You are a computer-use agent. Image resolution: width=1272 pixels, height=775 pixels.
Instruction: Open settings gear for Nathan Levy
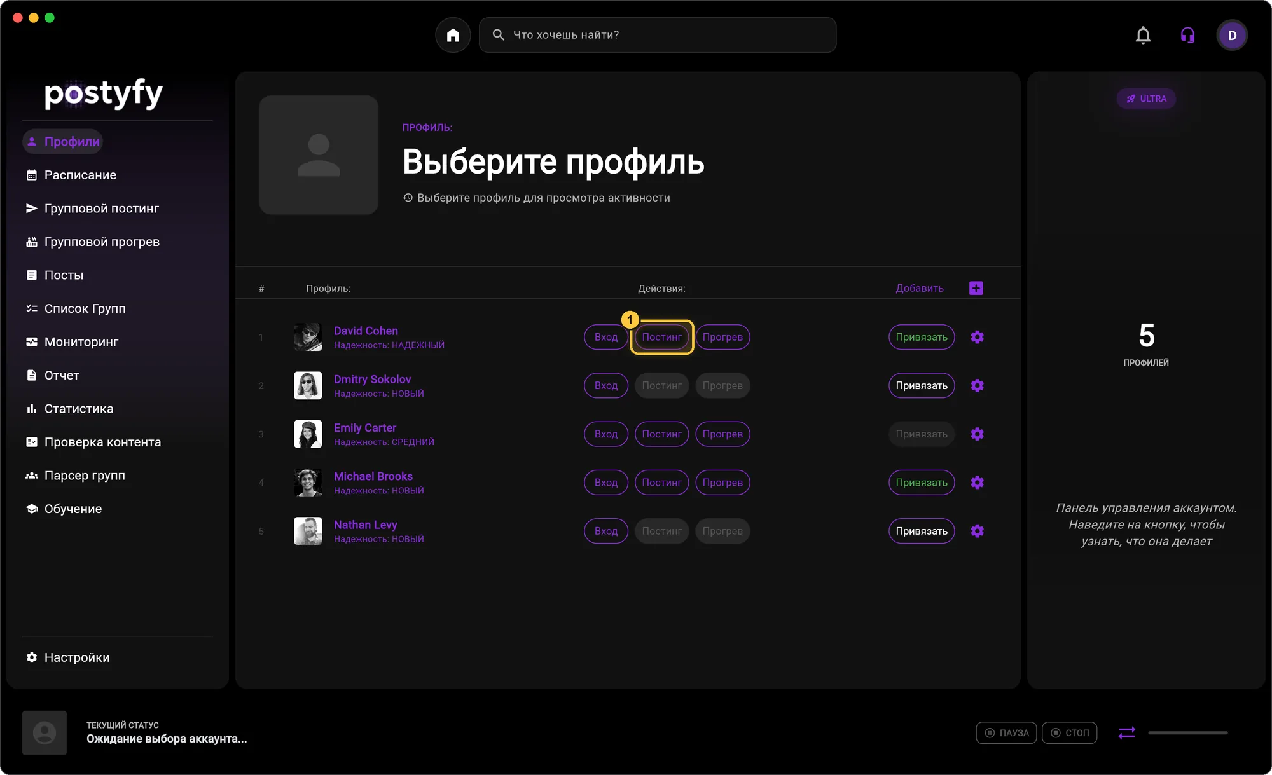(x=977, y=531)
